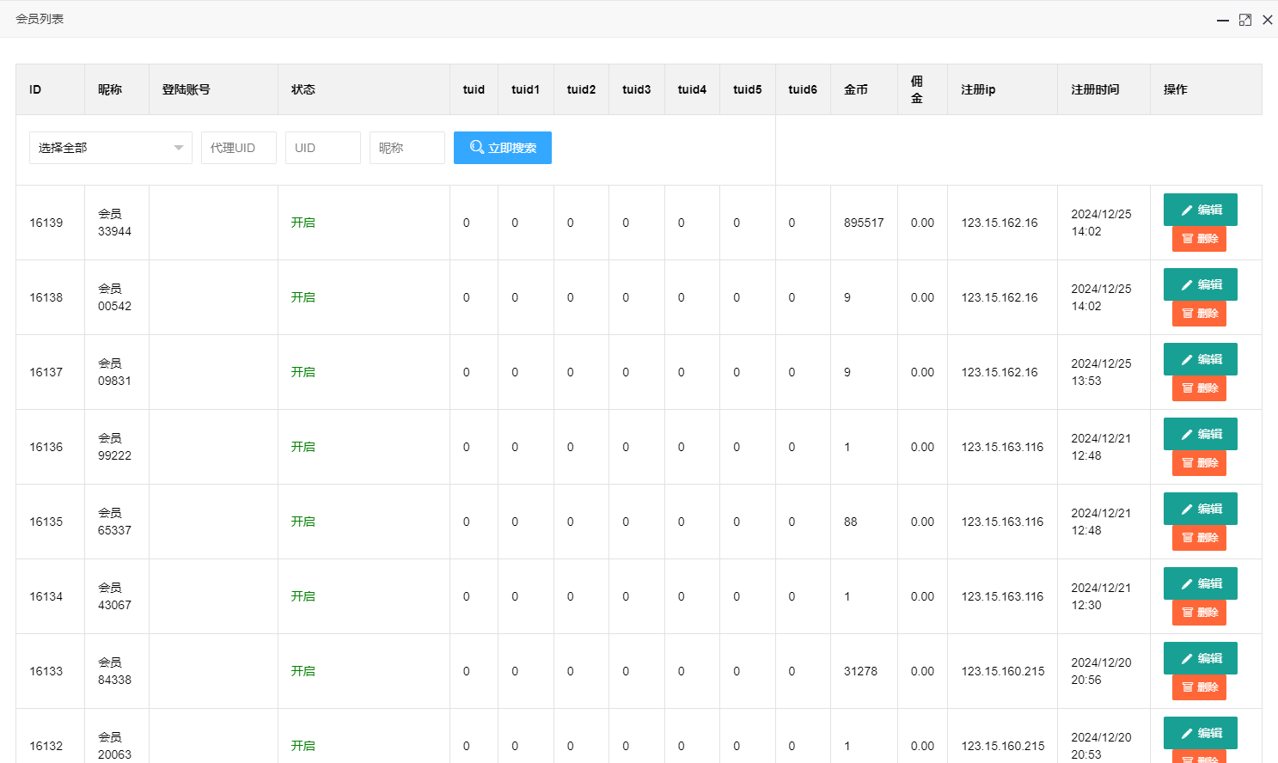Remove member 16137 via 删除
The width and height of the screenshot is (1278, 763).
point(1199,388)
